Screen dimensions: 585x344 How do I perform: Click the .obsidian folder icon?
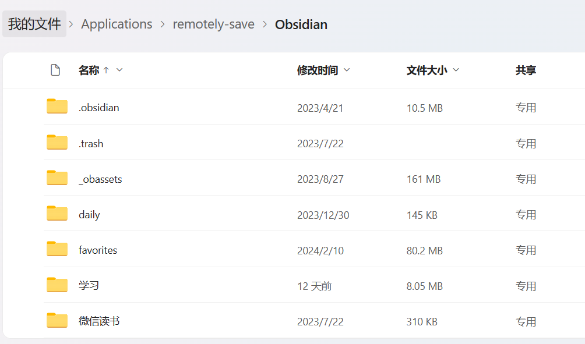click(x=57, y=107)
